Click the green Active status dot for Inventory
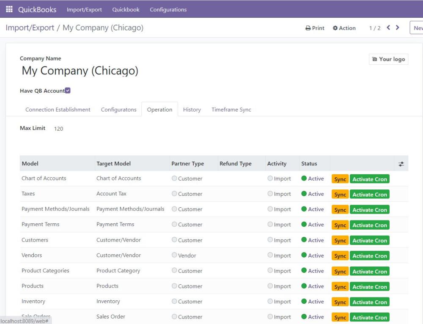423x324 pixels. 304,301
